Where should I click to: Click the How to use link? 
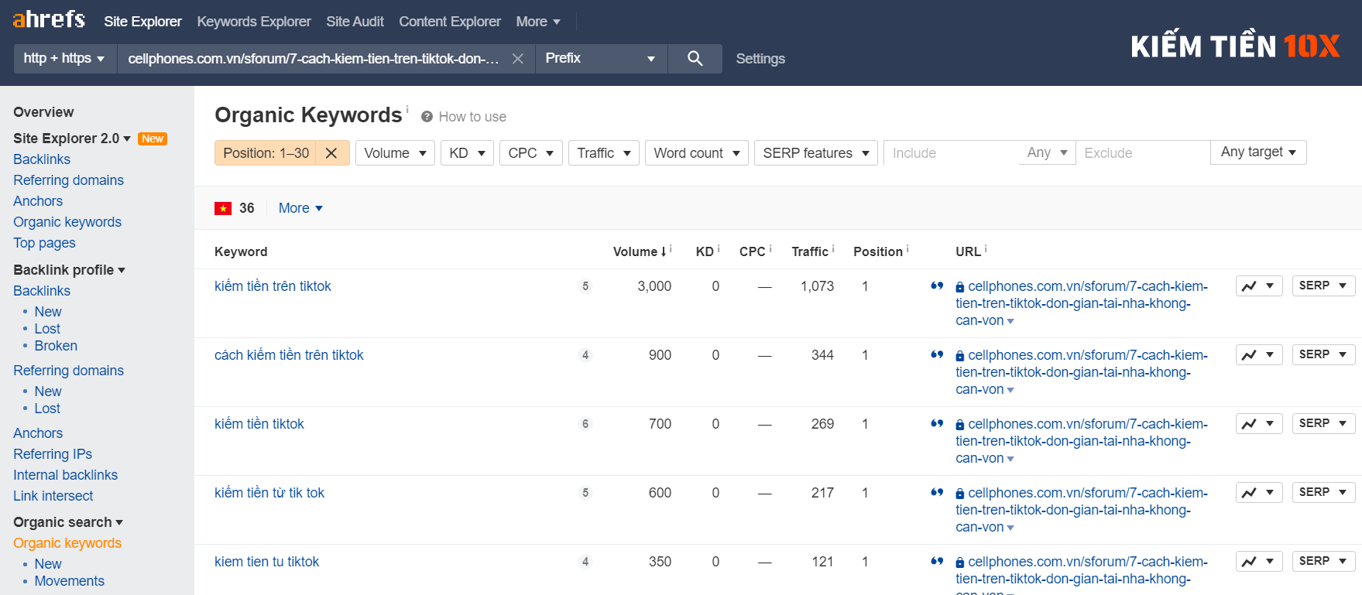click(472, 117)
